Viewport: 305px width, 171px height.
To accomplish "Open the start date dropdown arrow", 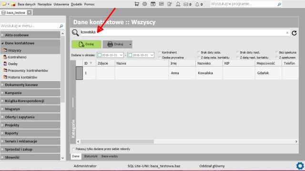I will tap(121, 55).
